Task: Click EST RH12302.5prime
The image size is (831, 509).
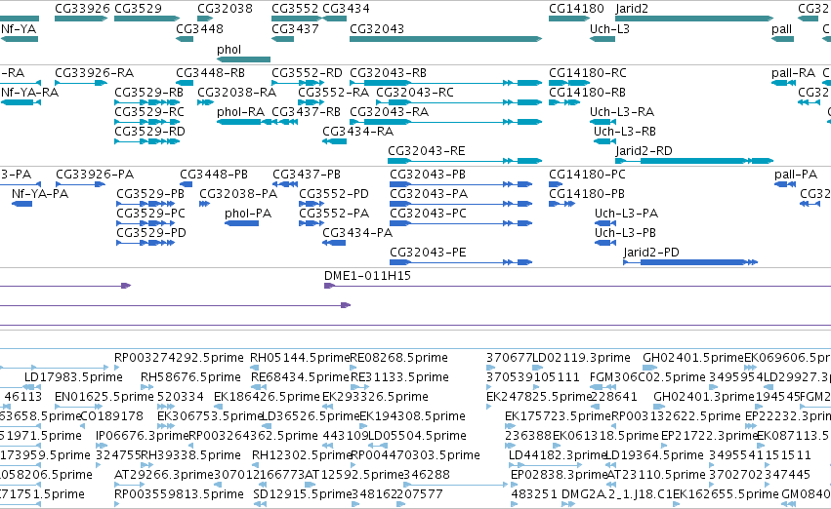Action: (303, 455)
